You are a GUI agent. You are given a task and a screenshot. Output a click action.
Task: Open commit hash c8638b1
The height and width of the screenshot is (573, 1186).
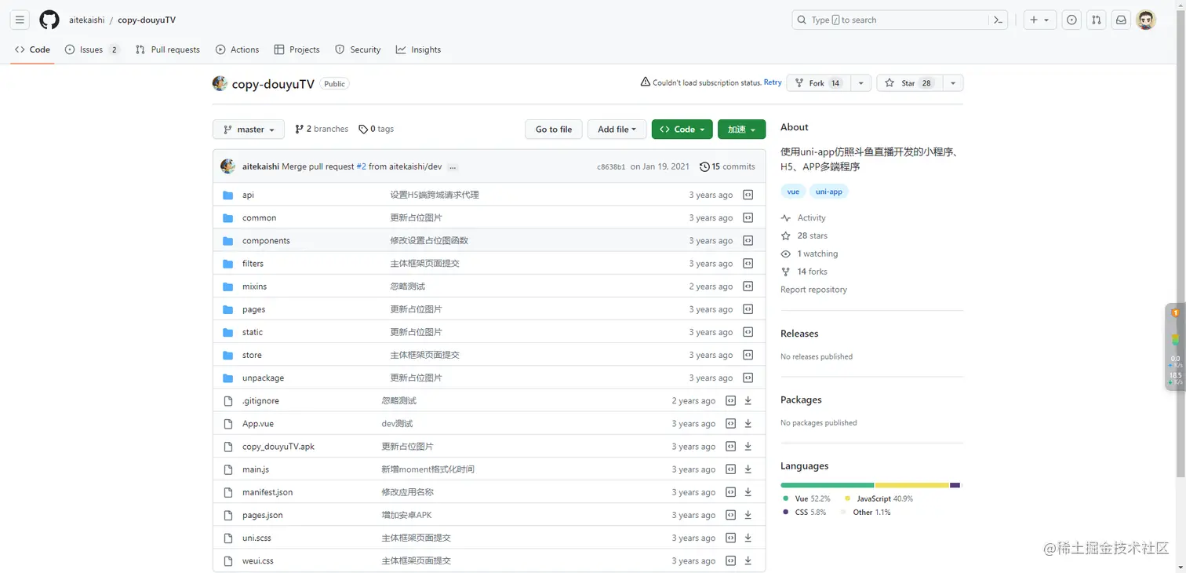[x=611, y=167]
